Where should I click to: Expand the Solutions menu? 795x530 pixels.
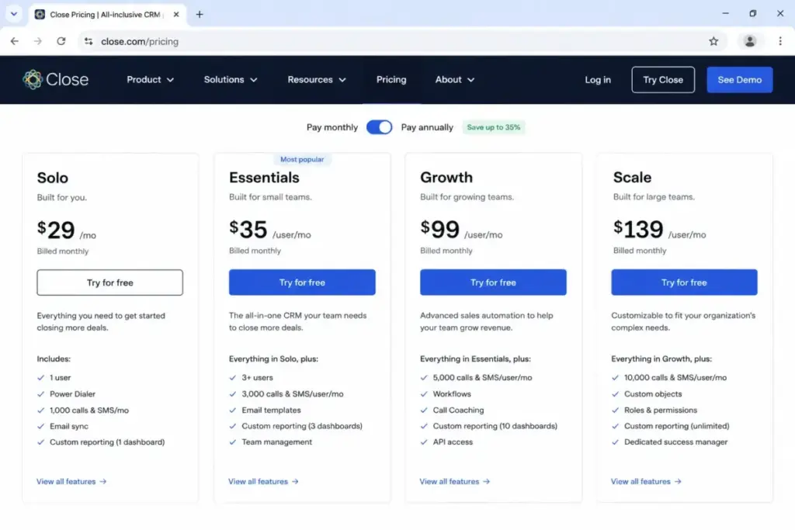(231, 80)
